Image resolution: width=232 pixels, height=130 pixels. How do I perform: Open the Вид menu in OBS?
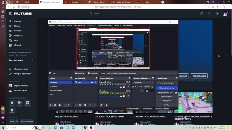pos(69,25)
